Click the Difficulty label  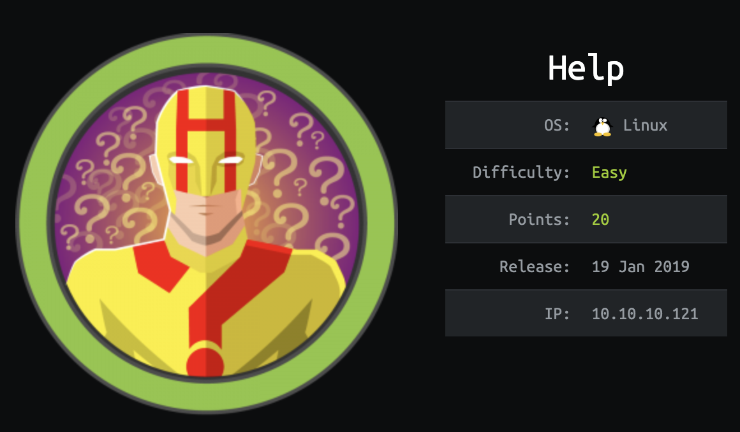tap(521, 172)
